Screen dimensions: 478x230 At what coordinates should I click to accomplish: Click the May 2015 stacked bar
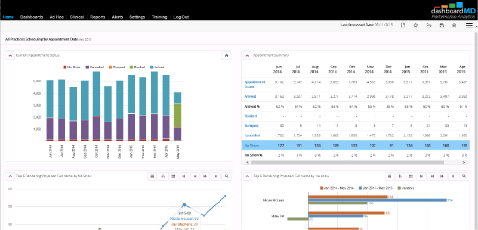coord(178,117)
